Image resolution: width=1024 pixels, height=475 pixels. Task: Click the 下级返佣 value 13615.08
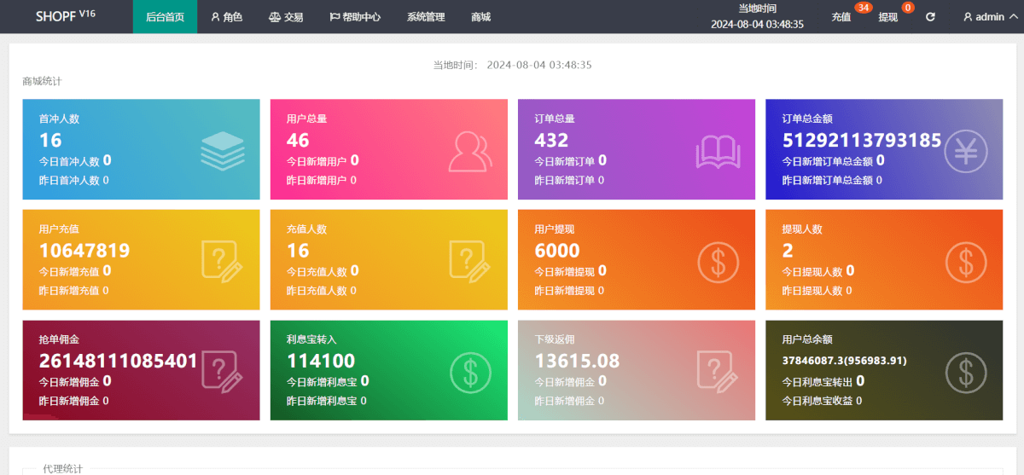(x=577, y=361)
